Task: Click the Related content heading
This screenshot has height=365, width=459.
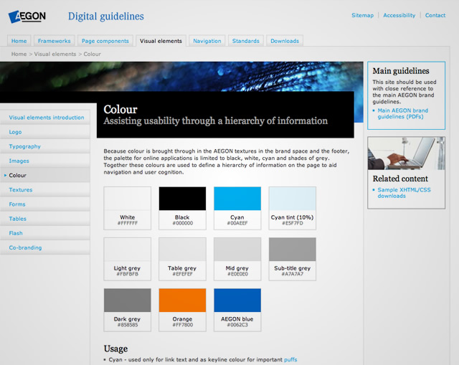Action: [x=400, y=179]
